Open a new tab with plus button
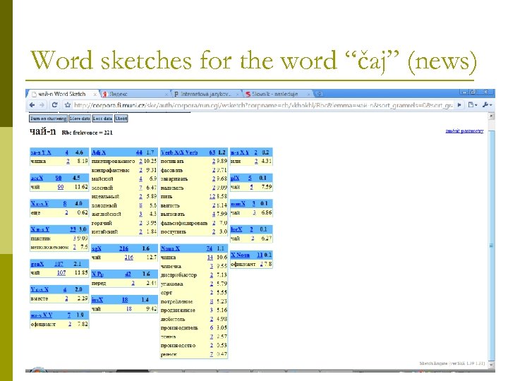 coord(319,94)
